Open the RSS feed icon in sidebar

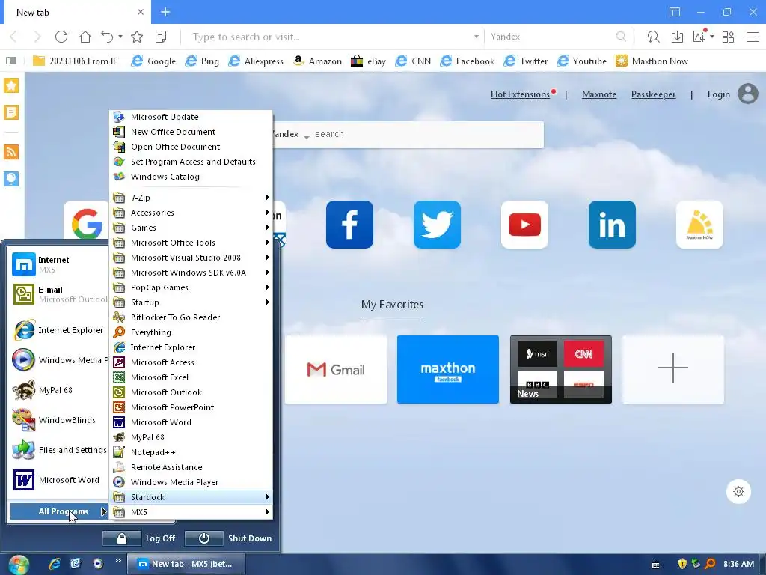coord(11,152)
